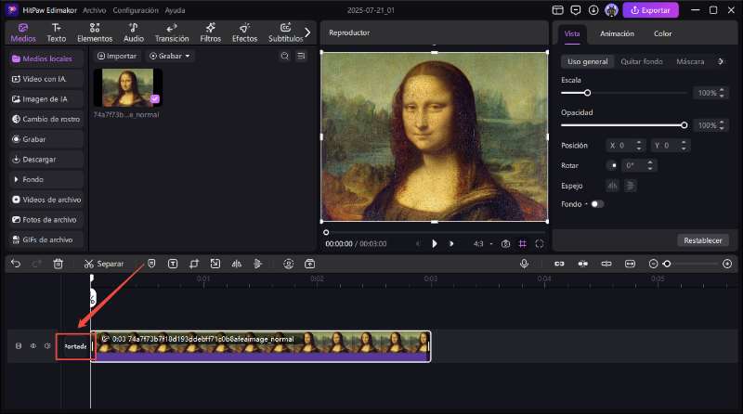Image resolution: width=743 pixels, height=414 pixels.
Task: Toggle track visibility eye icon
Action: (x=33, y=346)
